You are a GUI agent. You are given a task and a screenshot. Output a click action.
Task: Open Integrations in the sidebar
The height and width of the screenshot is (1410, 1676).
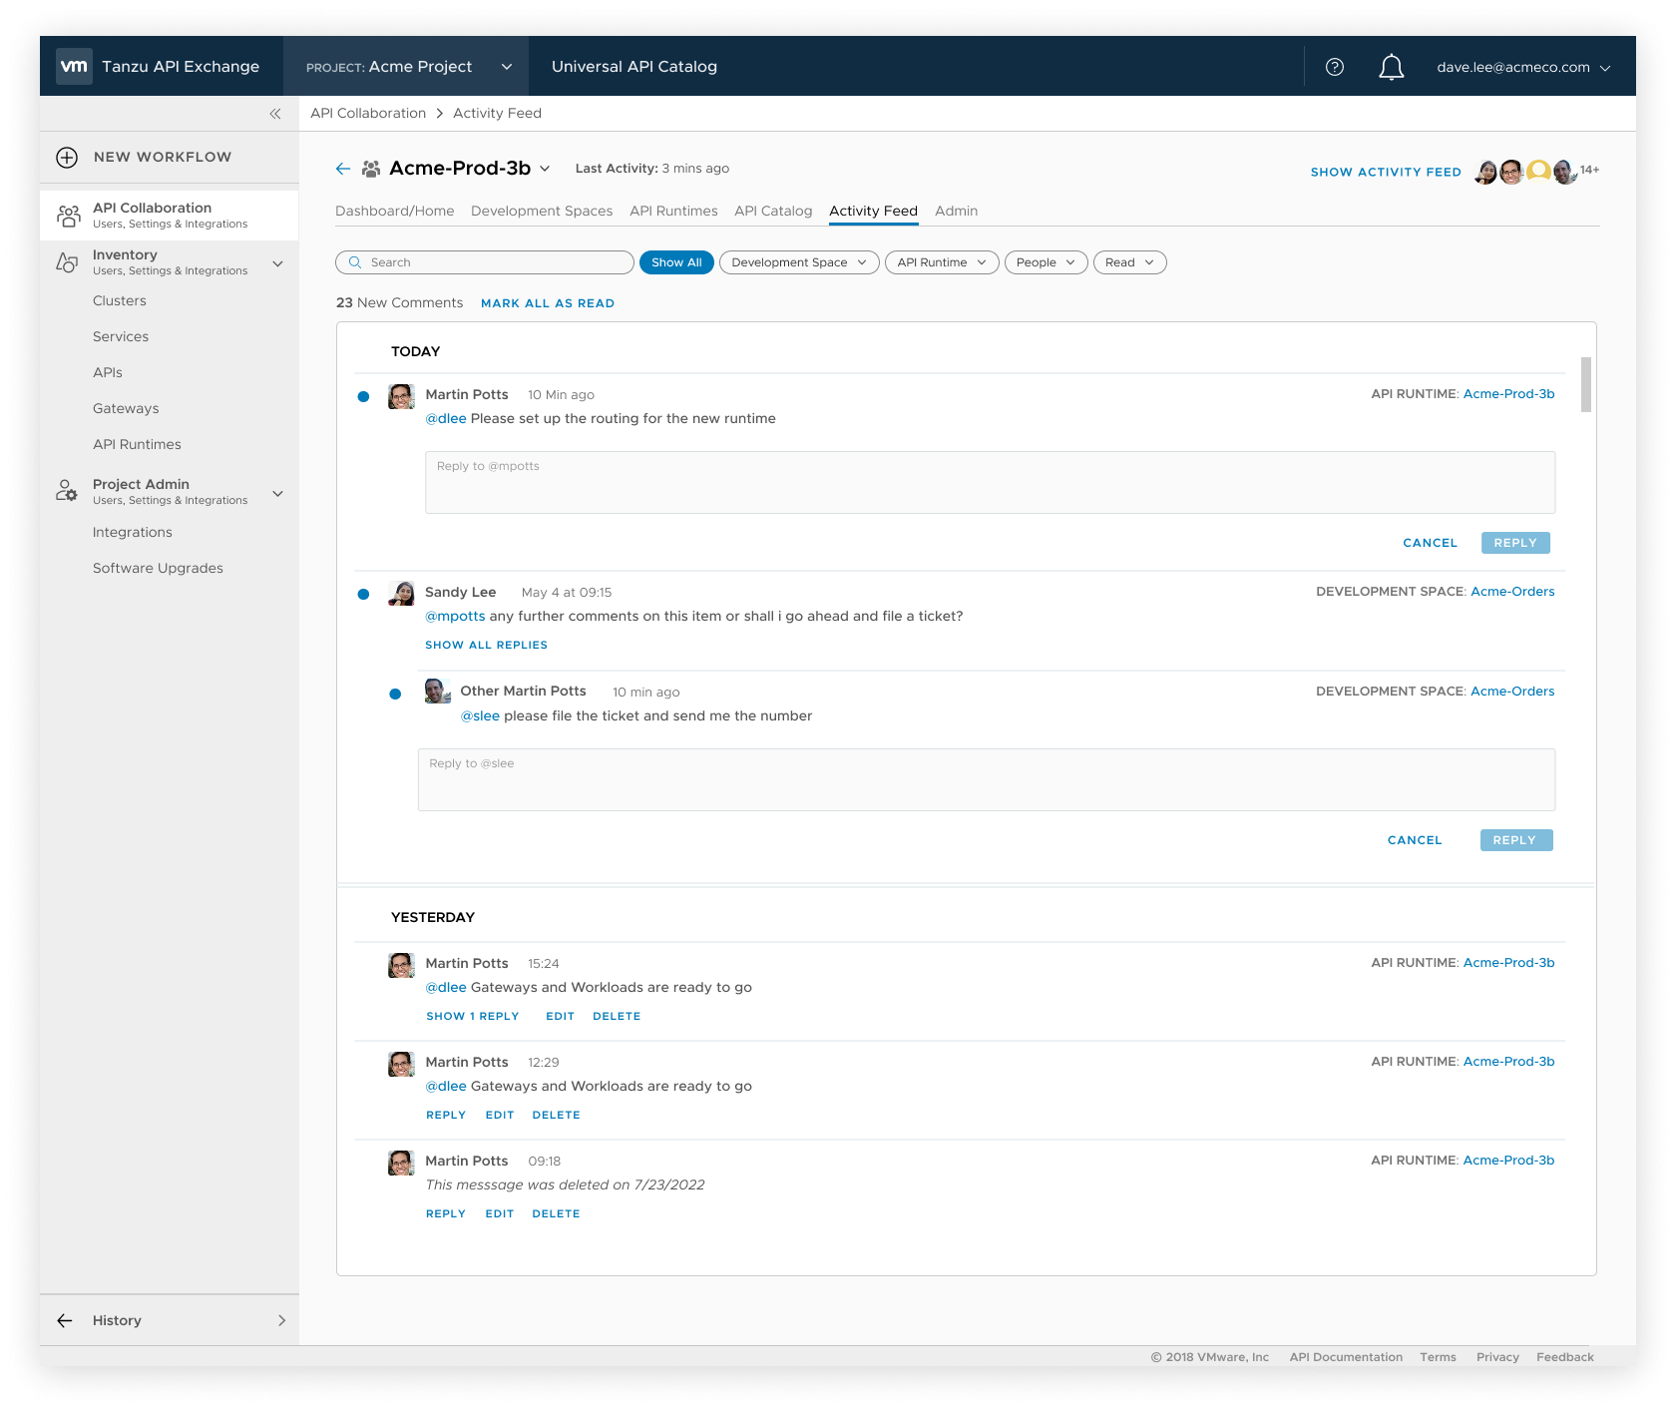pos(133,532)
